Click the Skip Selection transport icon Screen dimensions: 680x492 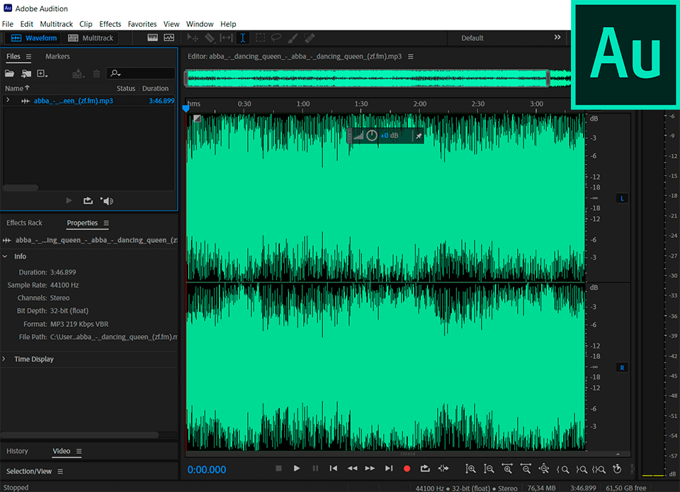[x=443, y=469]
